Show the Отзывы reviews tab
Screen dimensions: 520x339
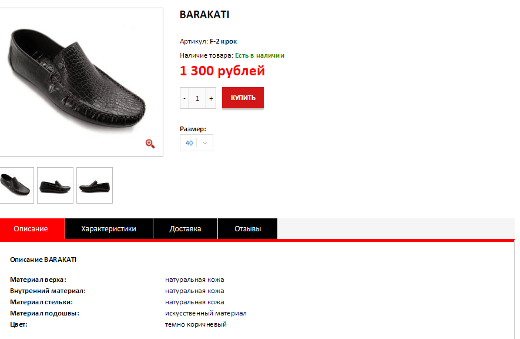pos(247,229)
